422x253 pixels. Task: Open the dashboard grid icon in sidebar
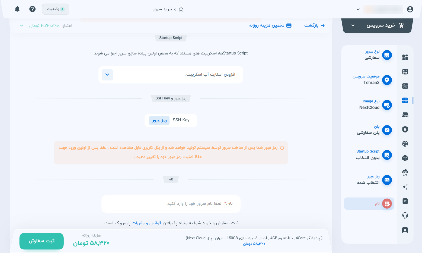coord(405,57)
